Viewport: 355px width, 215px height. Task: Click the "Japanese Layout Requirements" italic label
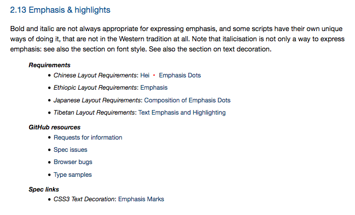97,100
